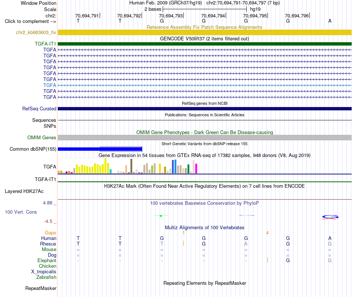Open the 'H3K27Ac Mark' track title
The height and width of the screenshot is (297, 352).
tap(205, 186)
